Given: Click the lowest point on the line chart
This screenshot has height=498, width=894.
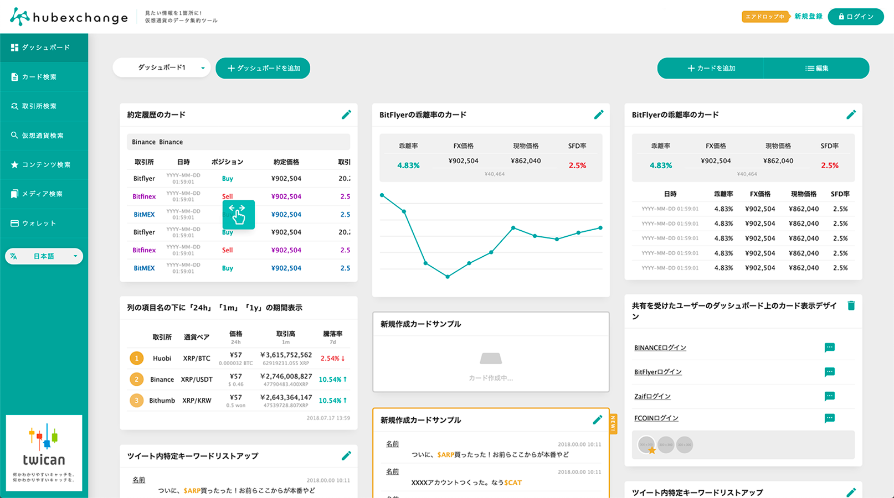Looking at the screenshot, I should [x=448, y=277].
